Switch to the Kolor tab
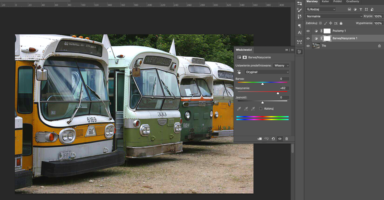 (x=326, y=2)
